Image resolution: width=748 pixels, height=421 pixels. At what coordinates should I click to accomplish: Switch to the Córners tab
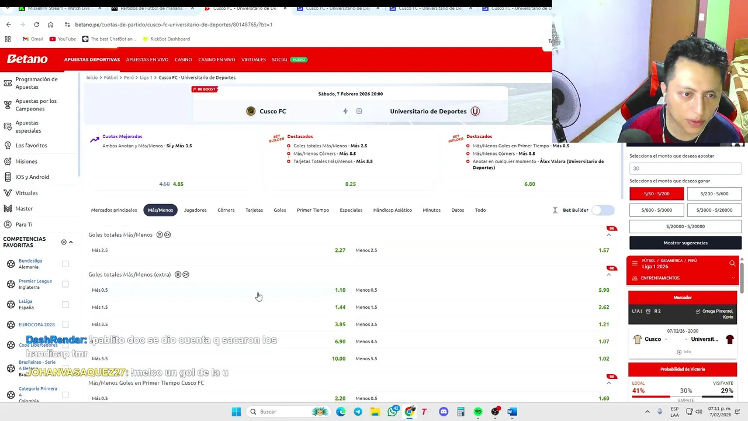coord(226,210)
